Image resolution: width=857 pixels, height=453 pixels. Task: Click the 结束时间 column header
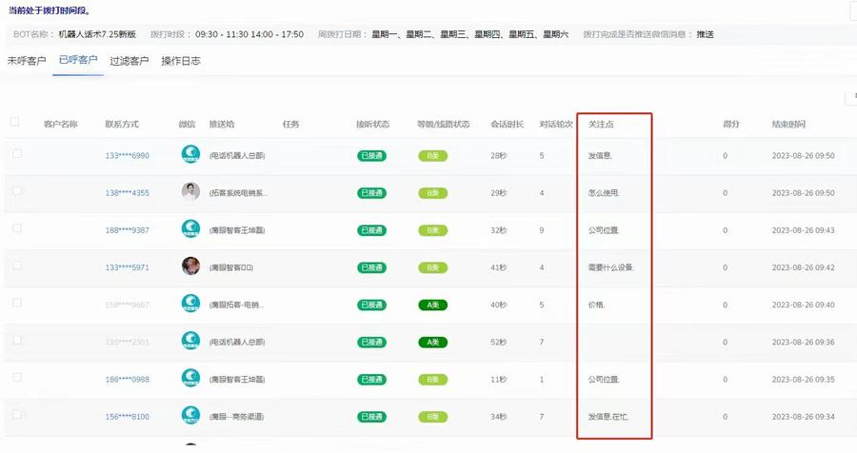click(x=787, y=124)
